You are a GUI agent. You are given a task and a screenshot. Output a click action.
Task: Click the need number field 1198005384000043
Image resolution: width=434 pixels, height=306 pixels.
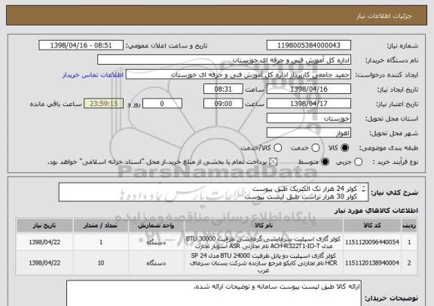coord(309,45)
